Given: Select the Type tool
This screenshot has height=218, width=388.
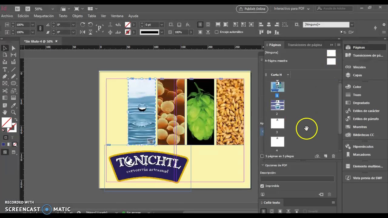Looking at the screenshot, I should 5,70.
